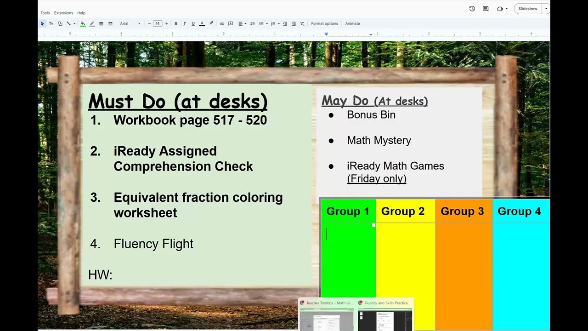Toggle bold formatting

(x=175, y=23)
